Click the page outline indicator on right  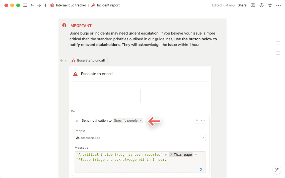(278, 47)
